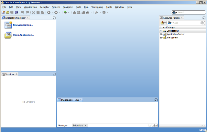Click the go arrow in Resource Palette search

[x=202, y=23]
